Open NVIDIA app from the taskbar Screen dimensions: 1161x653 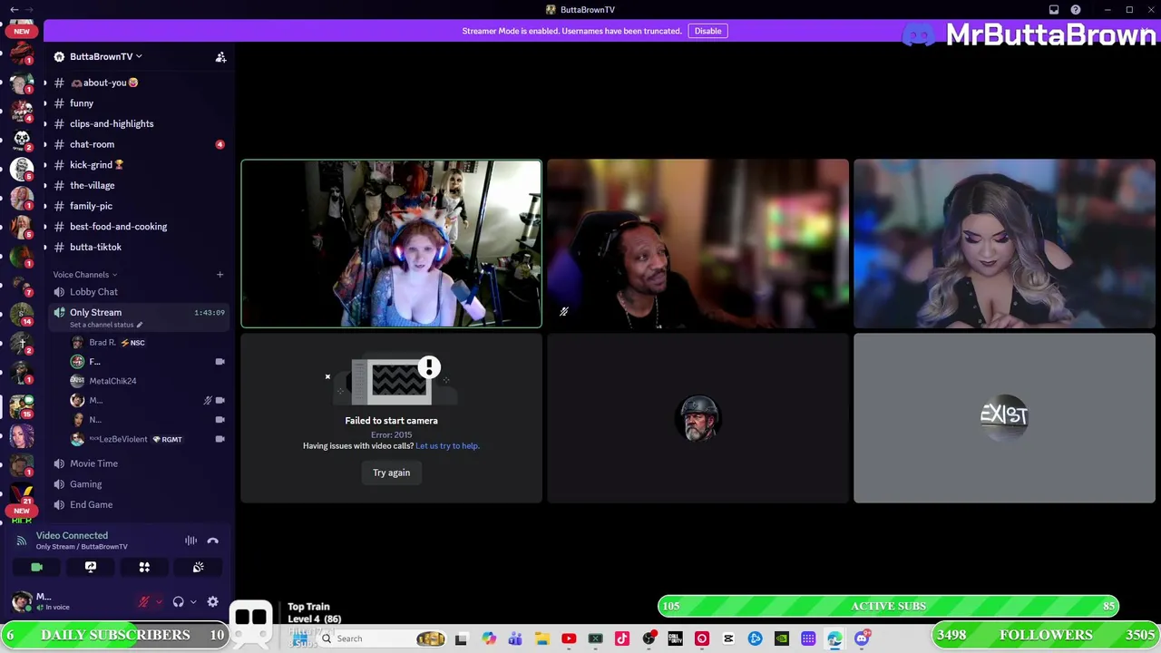[x=782, y=638]
